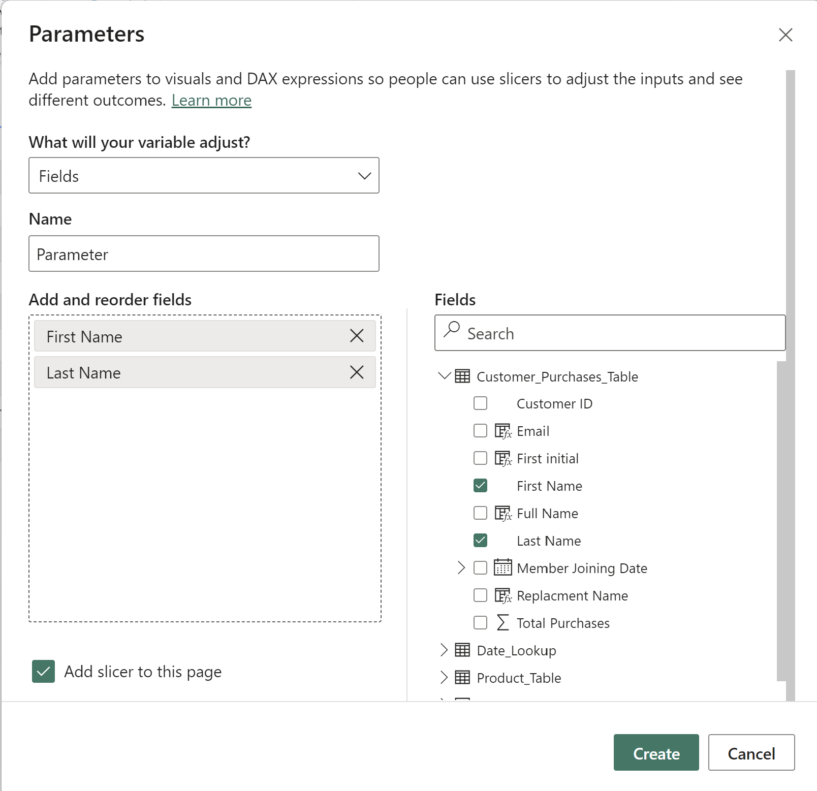The image size is (817, 791).
Task: Uncheck the Add slicer to this page box
Action: (44, 672)
